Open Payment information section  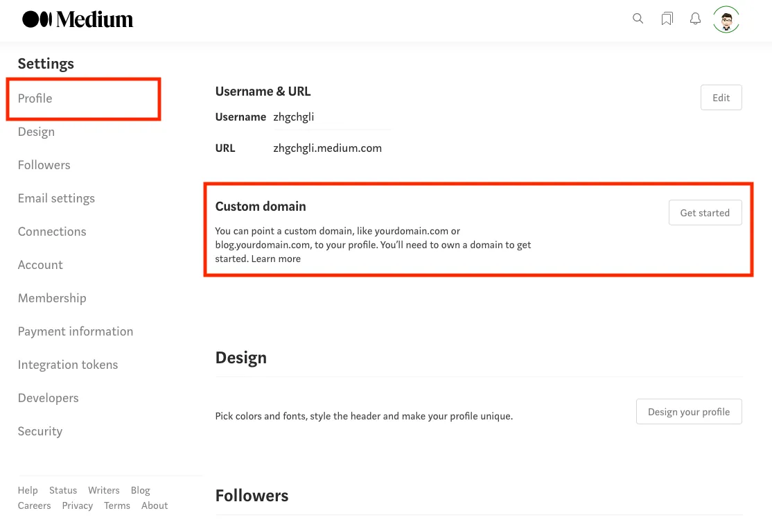[x=76, y=331]
